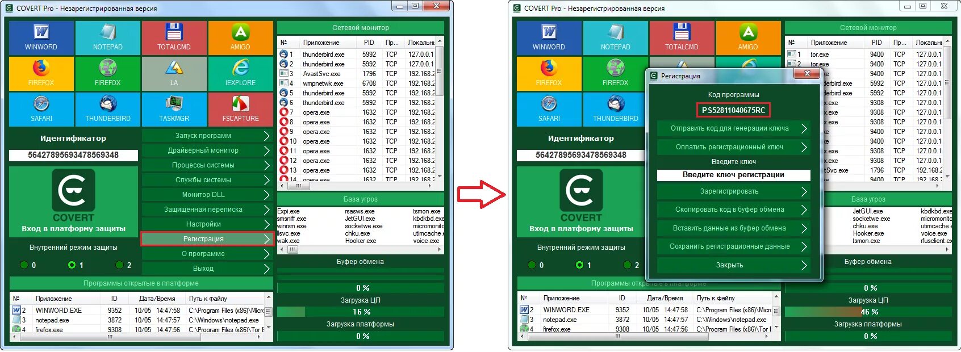Click Зарегистрировать button in dialog
961x352 pixels.
733,191
